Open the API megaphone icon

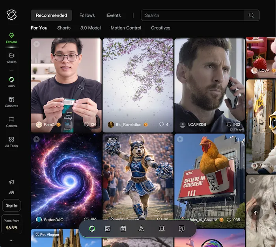click(11, 182)
